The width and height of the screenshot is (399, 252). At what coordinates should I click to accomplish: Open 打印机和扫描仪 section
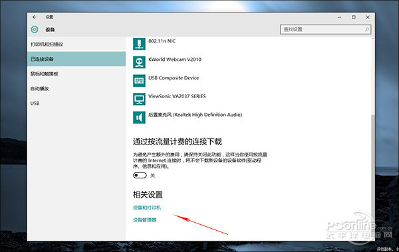click(x=76, y=44)
